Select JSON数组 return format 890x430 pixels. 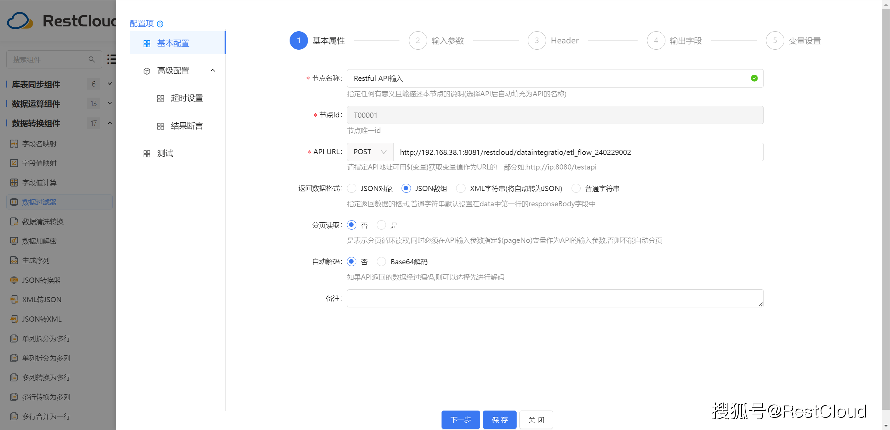(406, 188)
